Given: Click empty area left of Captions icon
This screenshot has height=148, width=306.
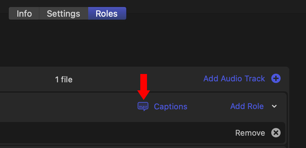Looking at the screenshot, I should pyautogui.click(x=67, y=107).
